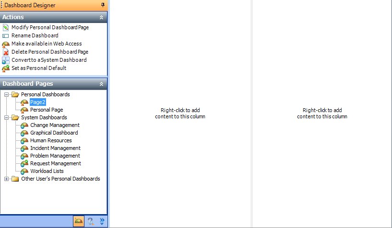Select Incident Management dashboard
Image resolution: width=392 pixels, height=228 pixels.
pos(55,148)
